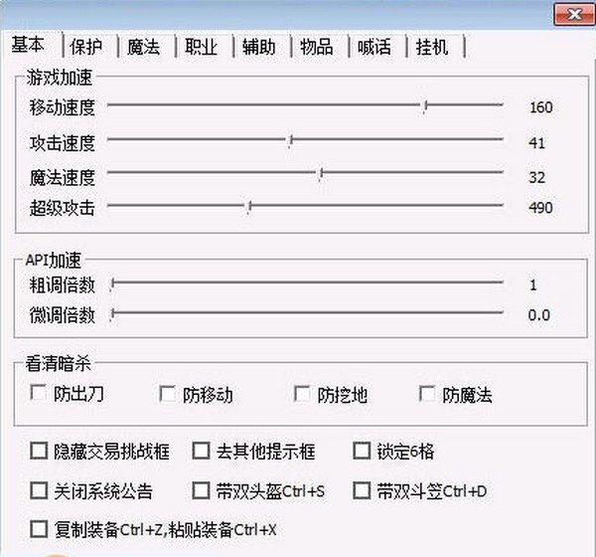The height and width of the screenshot is (557, 596).
Task: Click the 攻击速度 value 41
Action: point(536,143)
